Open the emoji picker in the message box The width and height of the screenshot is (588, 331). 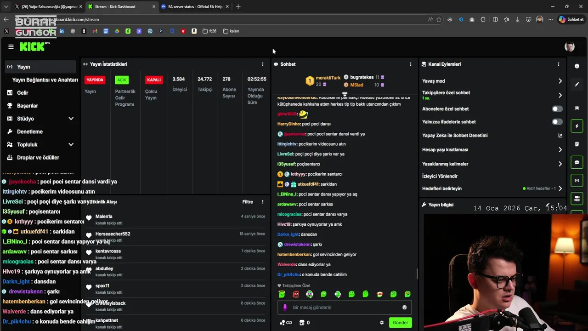pos(405,308)
